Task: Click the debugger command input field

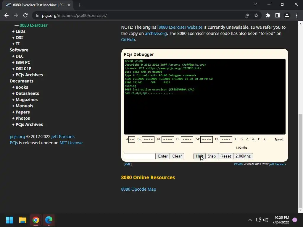Action: [140, 156]
